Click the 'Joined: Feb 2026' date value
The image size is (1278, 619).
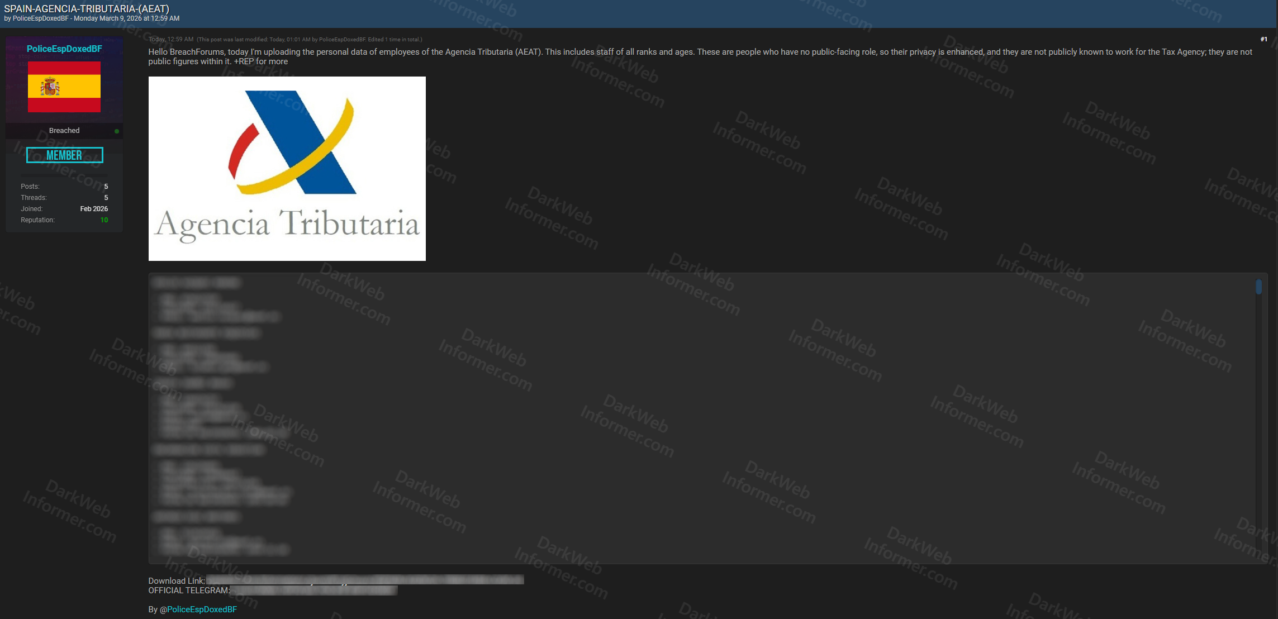click(x=93, y=209)
